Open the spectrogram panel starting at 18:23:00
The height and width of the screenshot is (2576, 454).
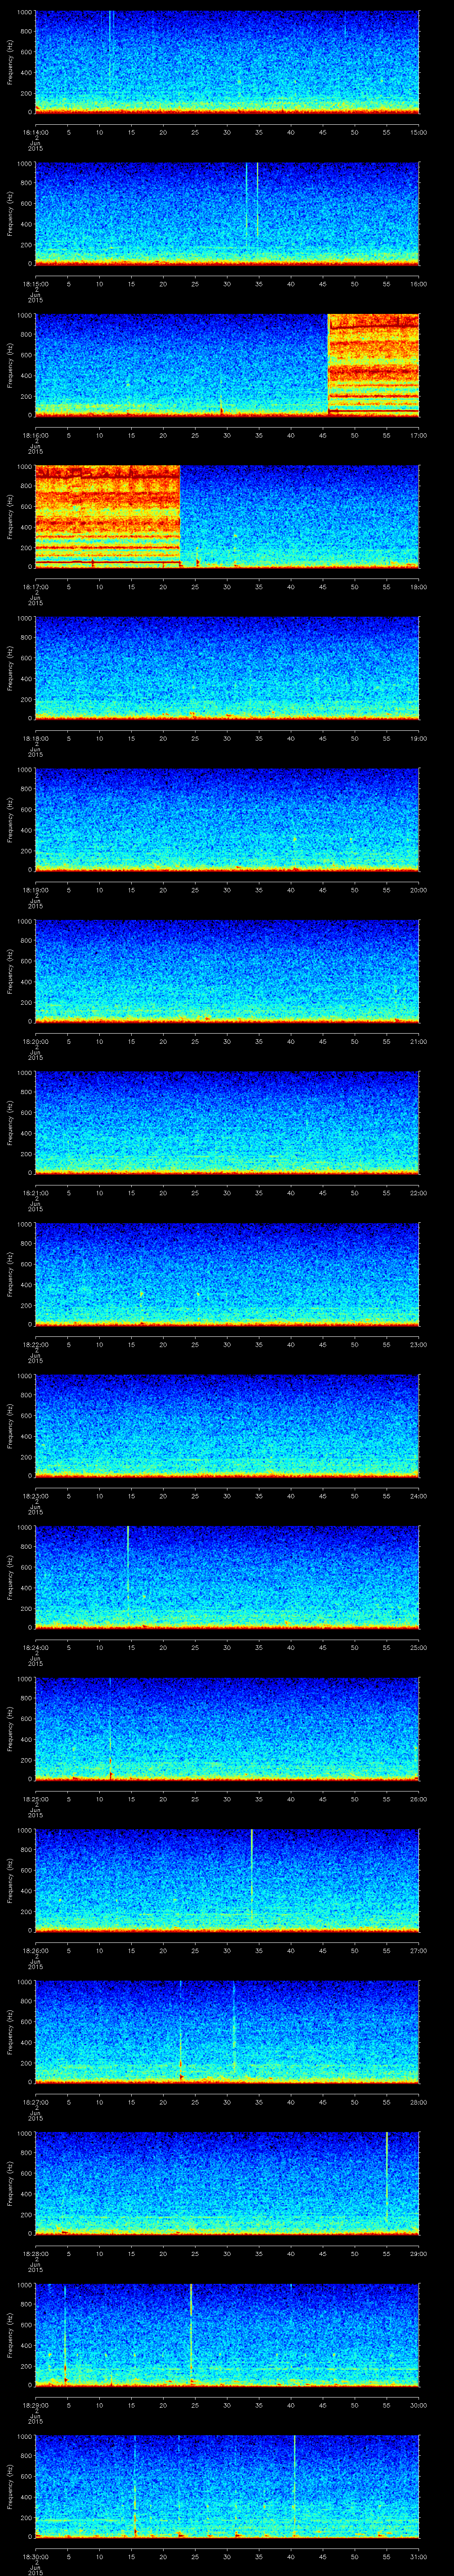[227, 1425]
